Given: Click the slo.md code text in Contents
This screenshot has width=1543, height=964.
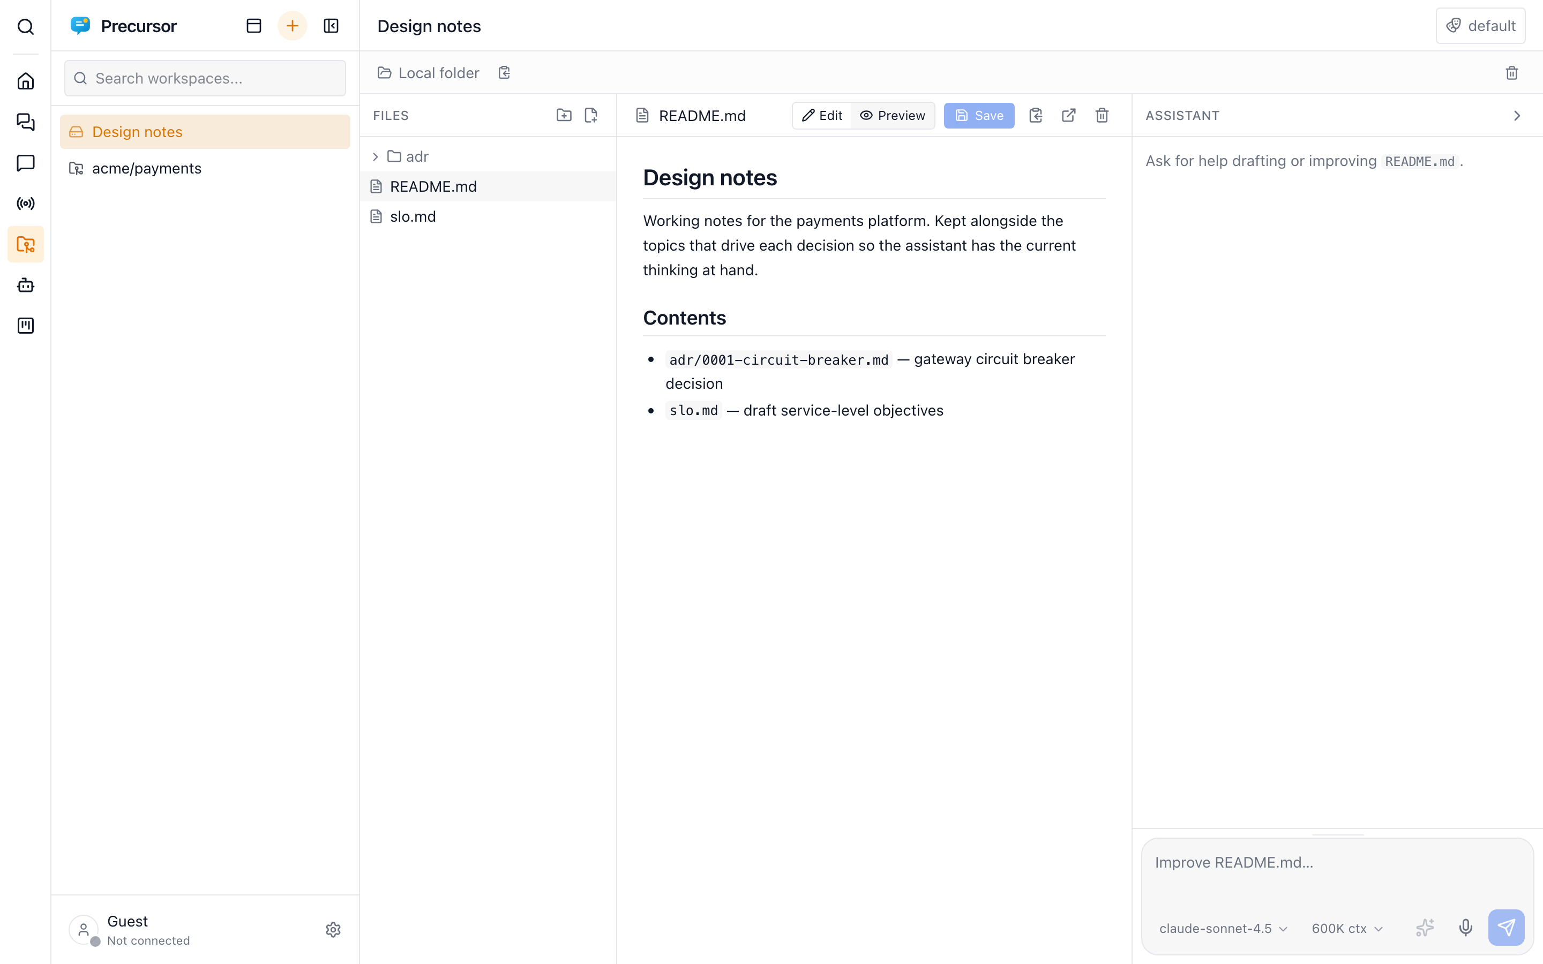Looking at the screenshot, I should [x=693, y=411].
